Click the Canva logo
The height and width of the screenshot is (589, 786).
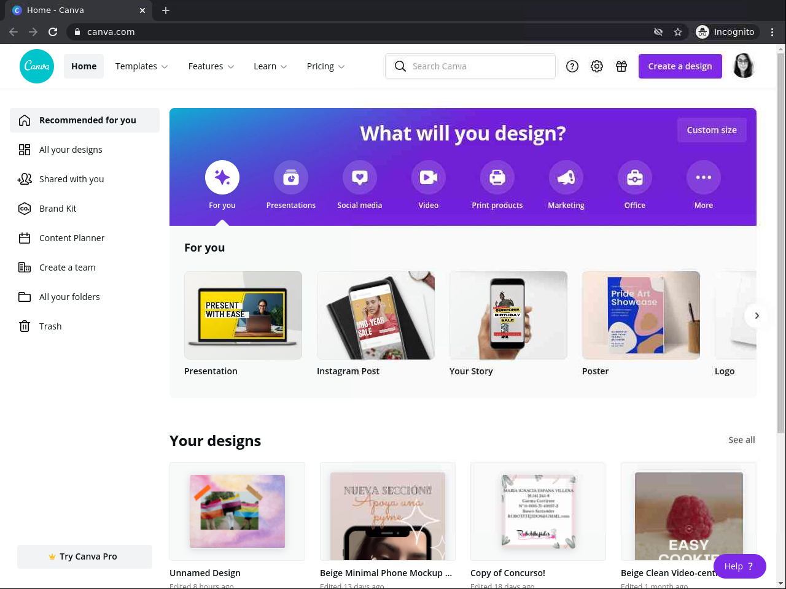pyautogui.click(x=37, y=66)
